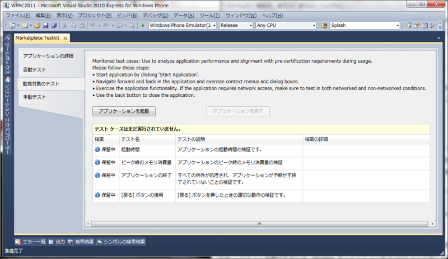Viewport: 448px width, 259px height.
Task: Click the horizontal scrollbar under test results
Action: click(x=259, y=224)
